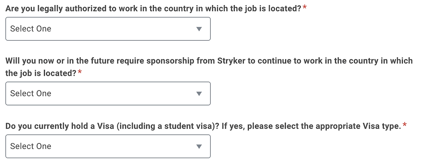Open the legal work authorization dropdown
This screenshot has height=168, width=437.
pos(108,29)
